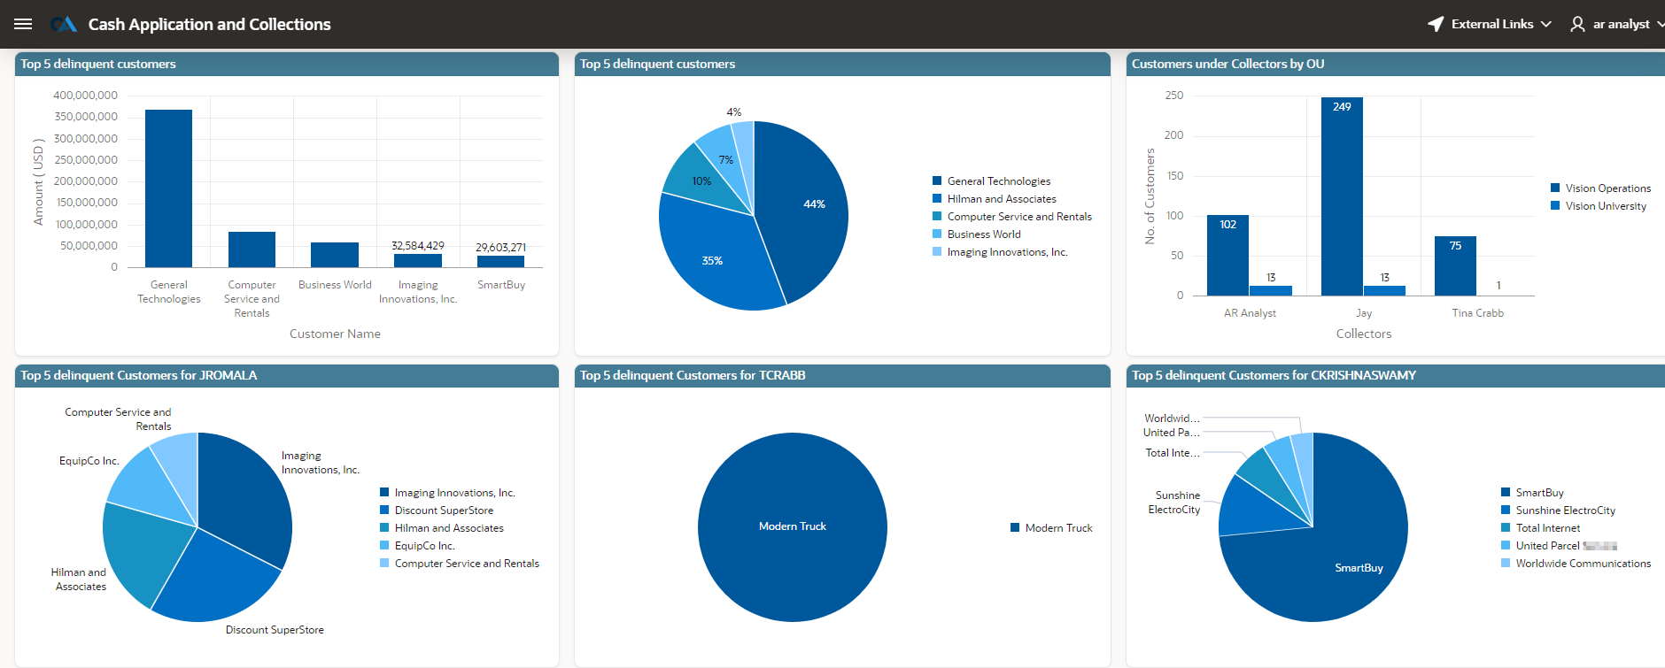Click the Worldwide Communications legend swatch
The width and height of the screenshot is (1665, 668).
coord(1506,563)
